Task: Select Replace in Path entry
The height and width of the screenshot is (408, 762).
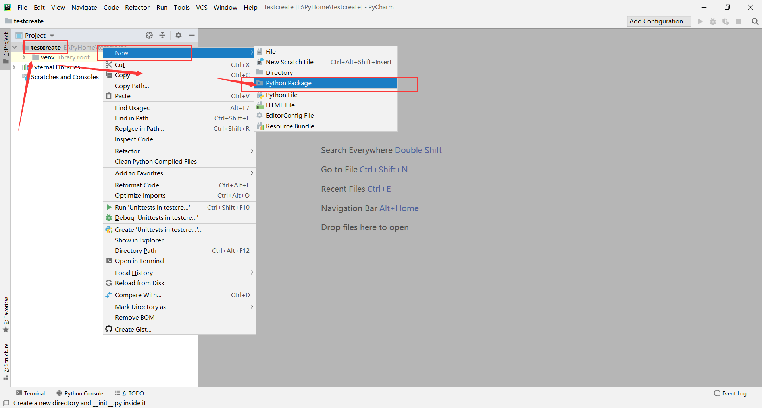Action: [x=179, y=128]
